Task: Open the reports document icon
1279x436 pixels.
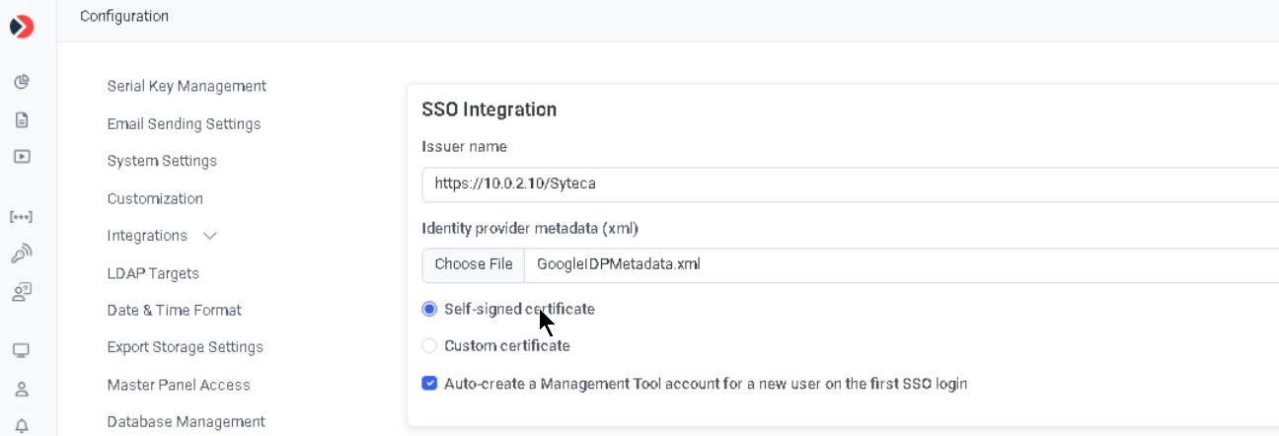Action: [x=22, y=119]
